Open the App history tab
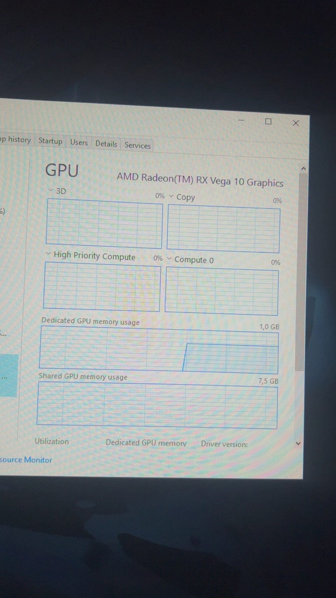 click(16, 139)
